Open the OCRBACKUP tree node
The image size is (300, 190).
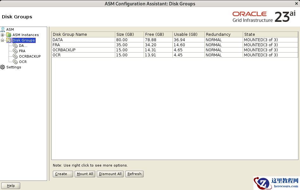click(30, 56)
